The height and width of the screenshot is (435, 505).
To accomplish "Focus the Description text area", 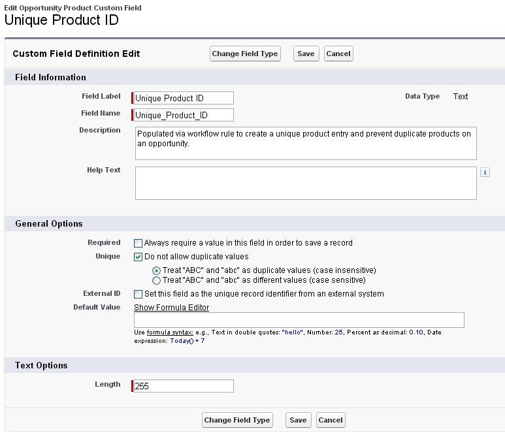I will [x=306, y=143].
